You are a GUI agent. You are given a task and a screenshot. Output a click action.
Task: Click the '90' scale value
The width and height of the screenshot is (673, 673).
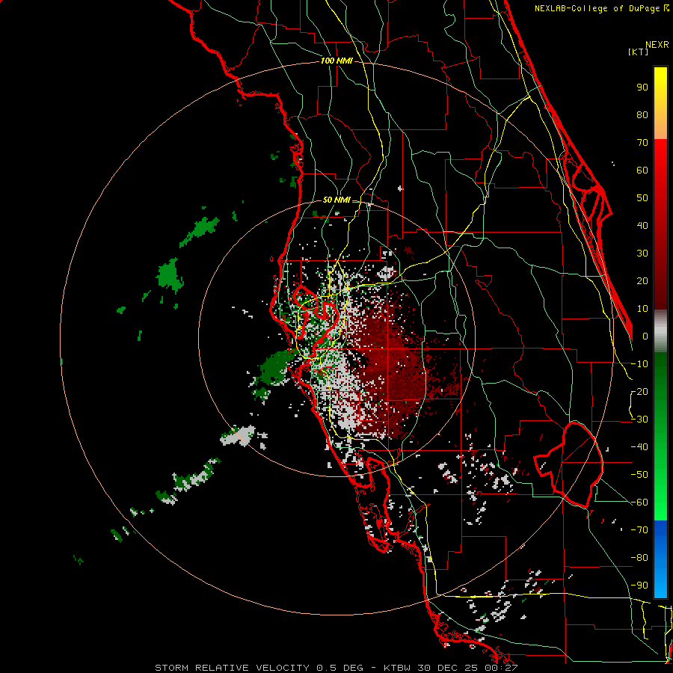tap(642, 87)
